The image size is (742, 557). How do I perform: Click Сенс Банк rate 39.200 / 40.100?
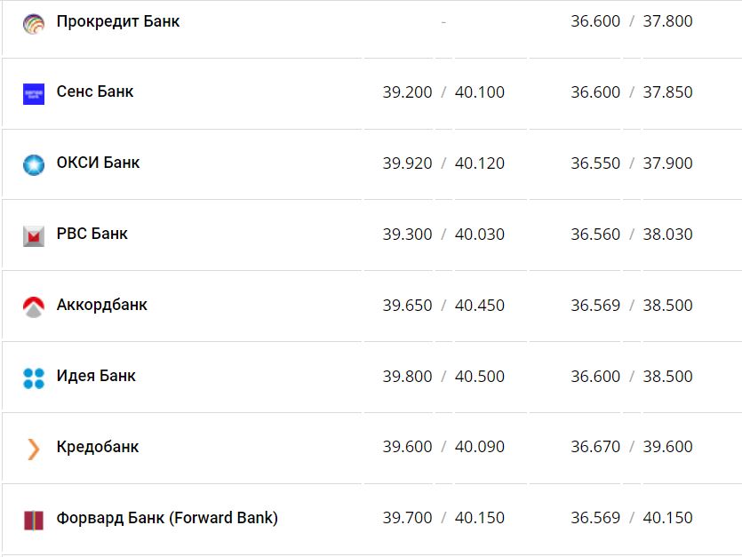[443, 92]
